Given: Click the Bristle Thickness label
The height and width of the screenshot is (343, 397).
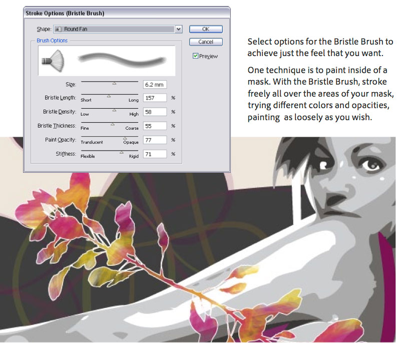Looking at the screenshot, I should coord(57,126).
